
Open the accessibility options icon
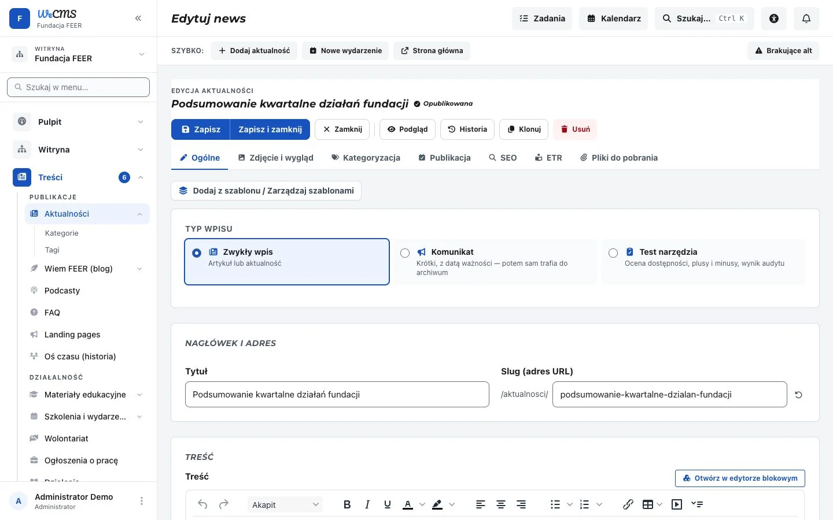click(x=774, y=18)
